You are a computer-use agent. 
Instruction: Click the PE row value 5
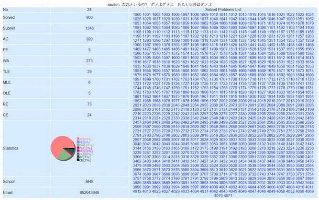89,50
